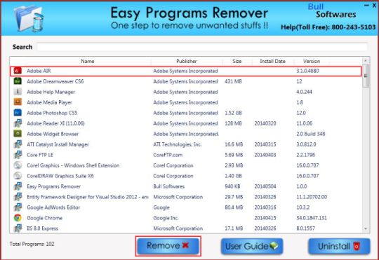Click the Adobe Help Manager icon
The width and height of the screenshot is (379, 260).
point(18,92)
